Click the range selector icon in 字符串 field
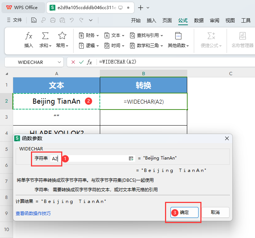Image resolution: width=255 pixels, height=238 pixels. point(131,158)
